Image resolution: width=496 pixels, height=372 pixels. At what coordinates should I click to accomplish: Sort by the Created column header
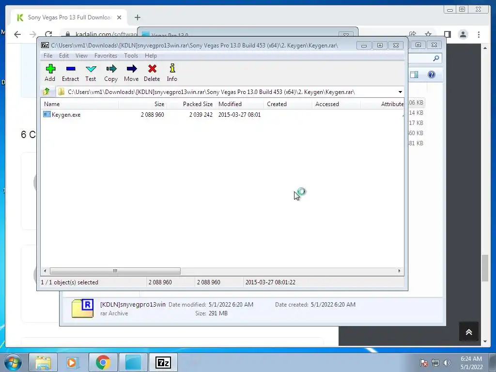click(x=288, y=104)
